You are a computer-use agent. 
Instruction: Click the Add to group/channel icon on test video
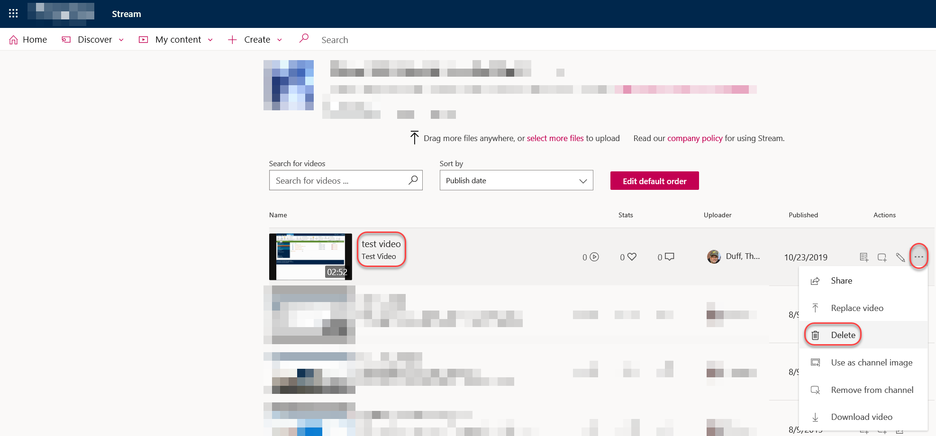pos(882,257)
